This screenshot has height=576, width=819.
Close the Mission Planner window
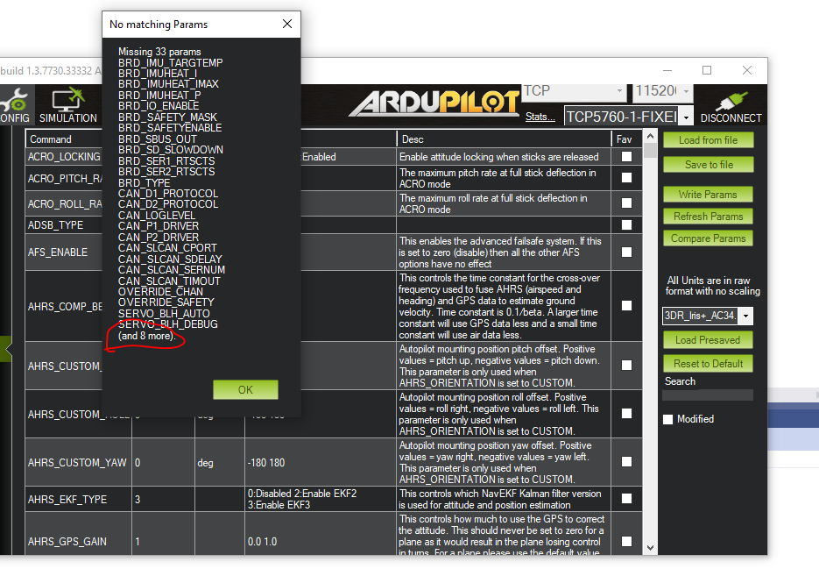[747, 70]
